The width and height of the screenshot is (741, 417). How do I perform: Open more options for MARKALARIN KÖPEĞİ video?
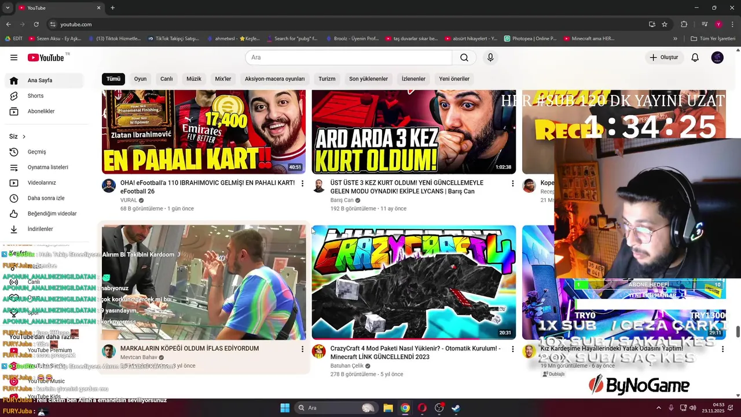click(x=302, y=349)
